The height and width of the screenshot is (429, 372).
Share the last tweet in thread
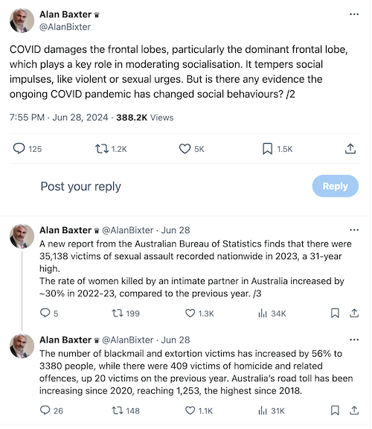[x=354, y=410]
